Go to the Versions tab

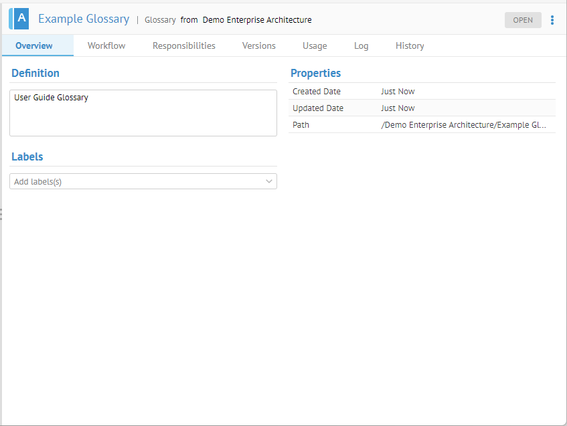tap(259, 45)
